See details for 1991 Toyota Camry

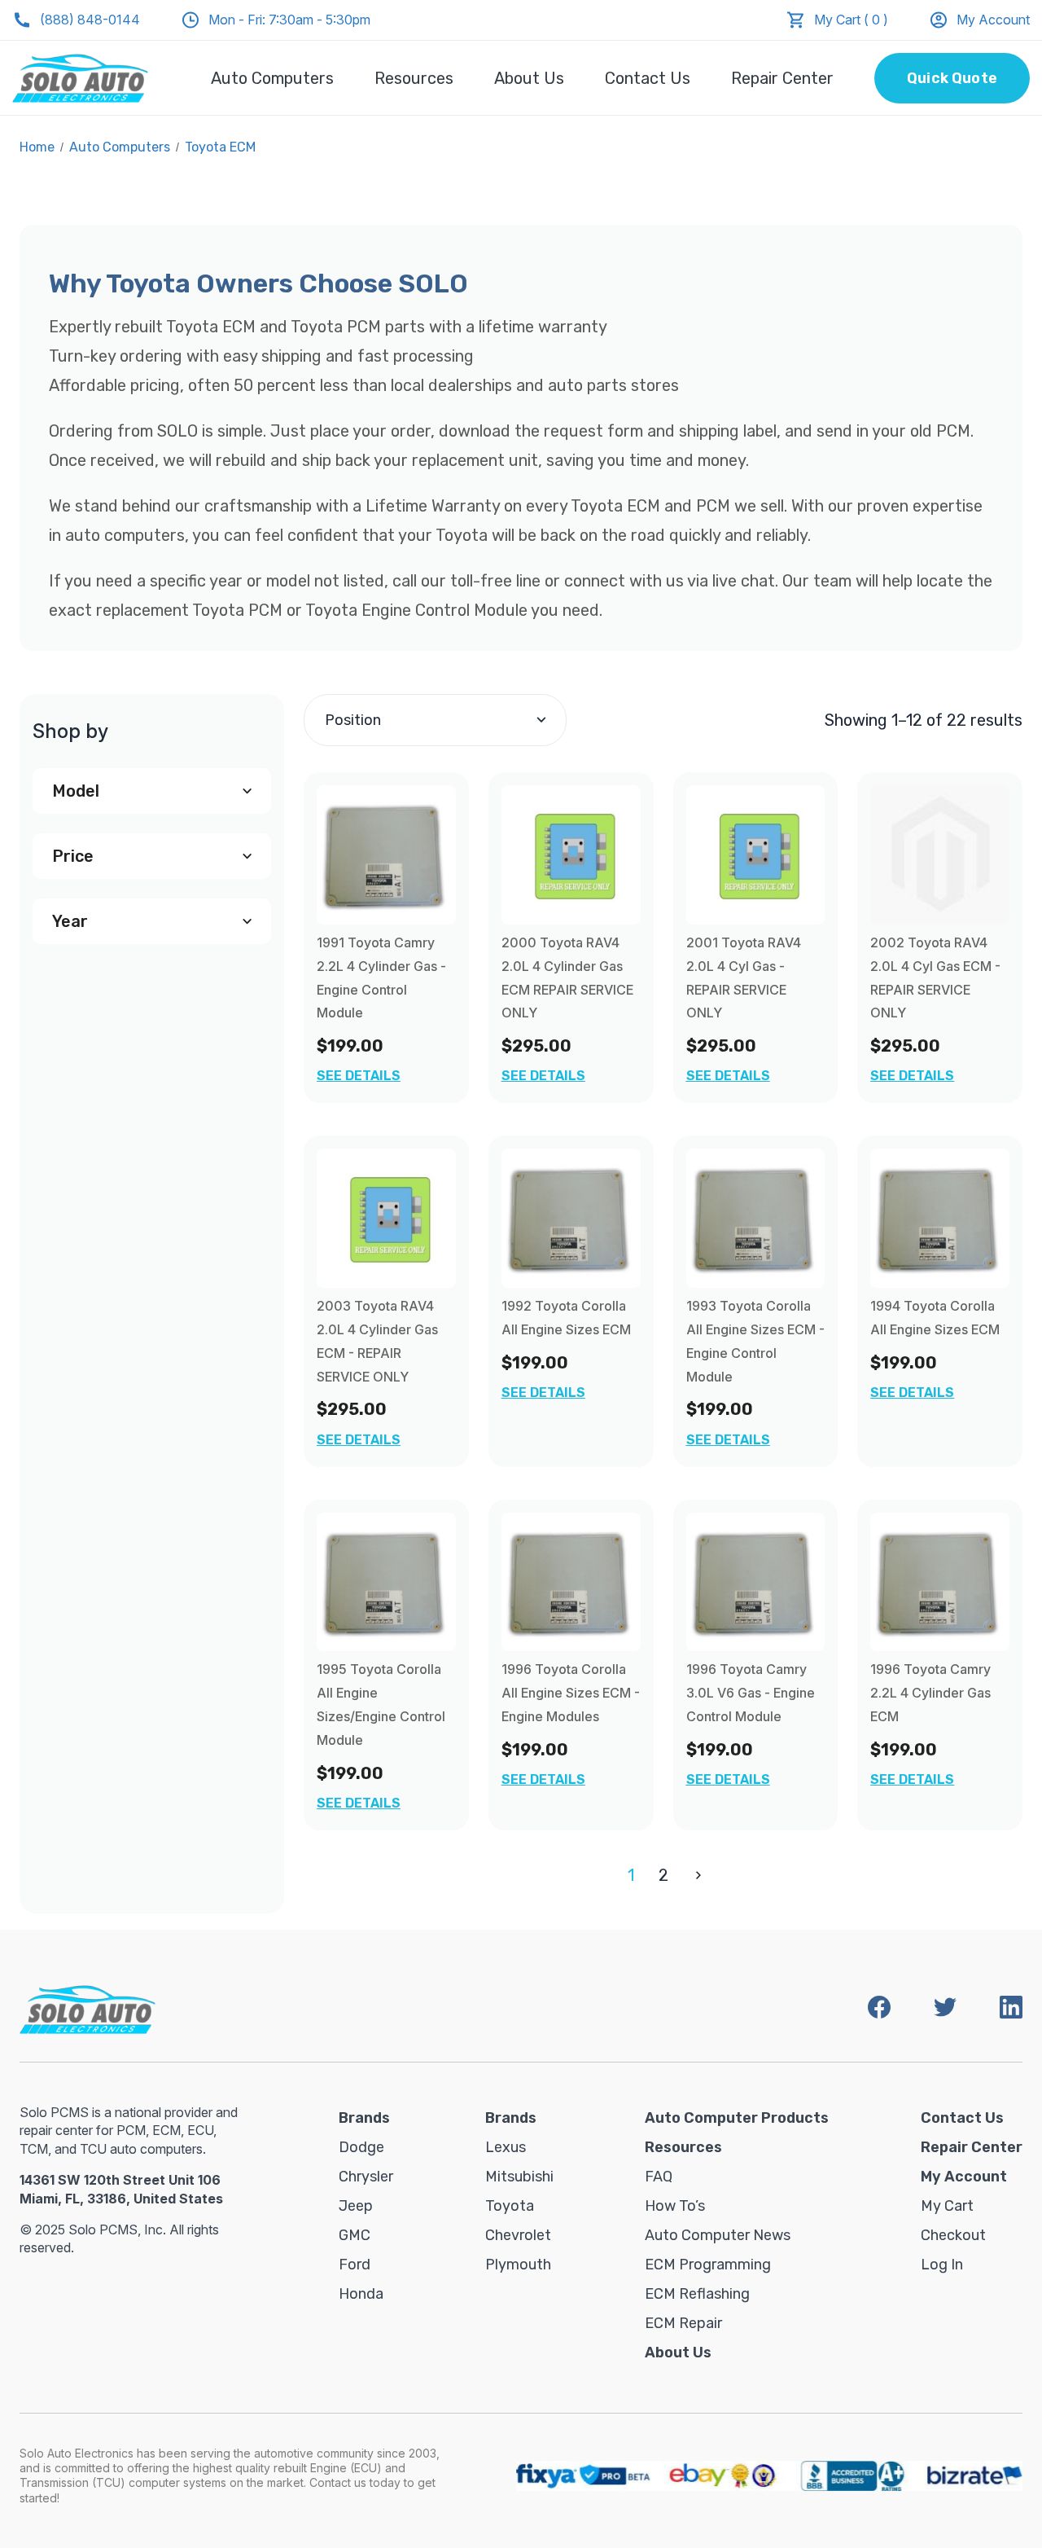pyautogui.click(x=358, y=1075)
